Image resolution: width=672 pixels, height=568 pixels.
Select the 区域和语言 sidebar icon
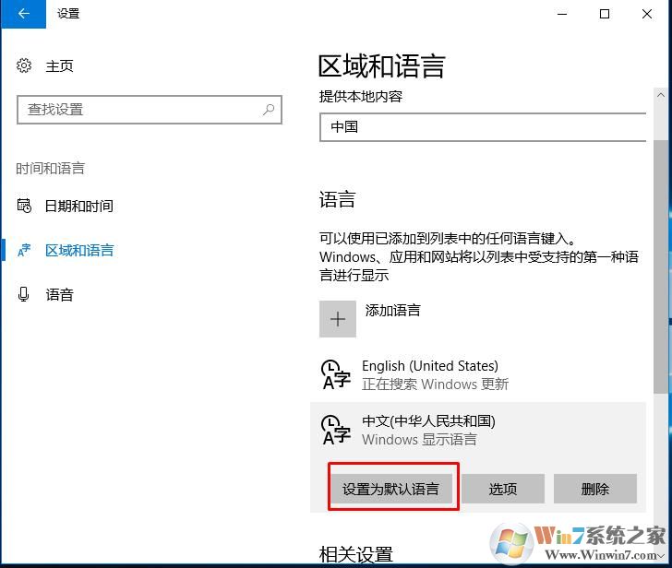pos(24,251)
